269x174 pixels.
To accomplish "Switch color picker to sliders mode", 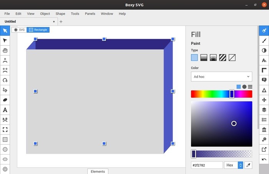I will (250, 87).
